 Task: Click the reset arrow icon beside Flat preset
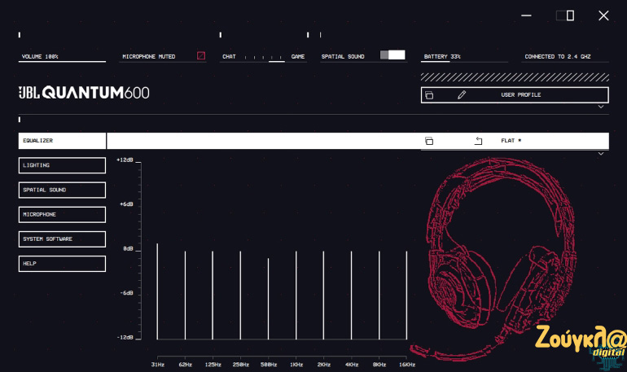[479, 141]
